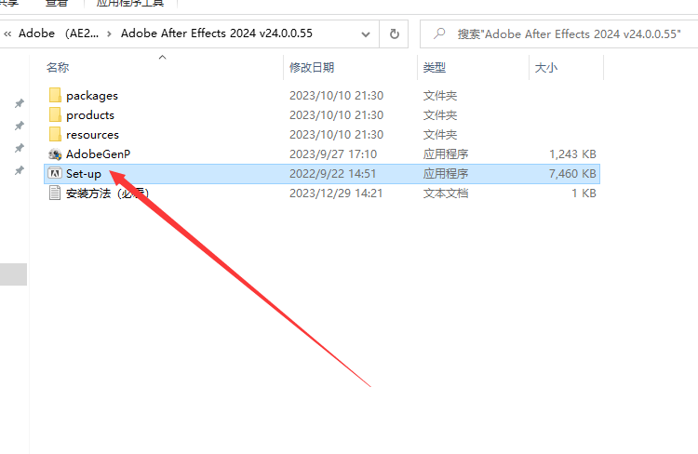Viewport: 698px width, 454px height.
Task: Sort files by 大小 column header
Action: pos(545,68)
